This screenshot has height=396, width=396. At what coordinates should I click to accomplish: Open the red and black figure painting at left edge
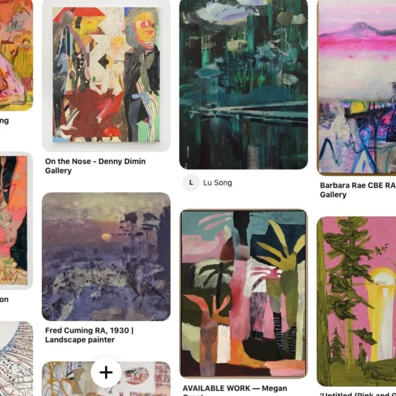click(x=16, y=220)
